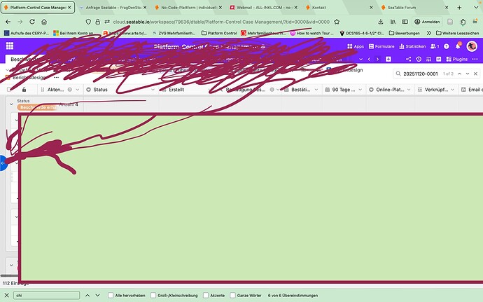Open the Verknüpf... column dropdown
This screenshot has height=302, width=483.
pyautogui.click(x=452, y=90)
